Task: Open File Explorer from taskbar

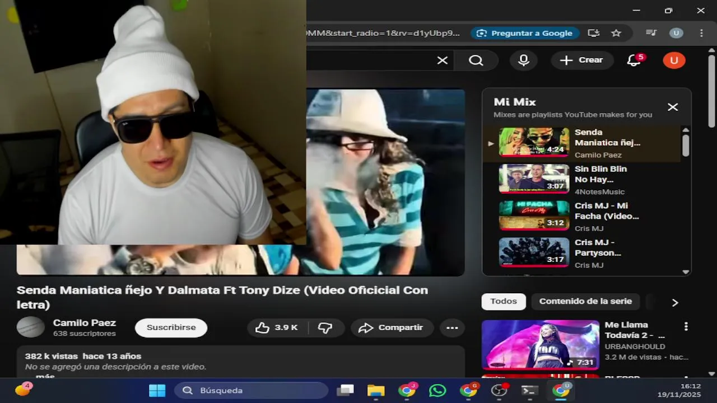Action: [x=376, y=390]
